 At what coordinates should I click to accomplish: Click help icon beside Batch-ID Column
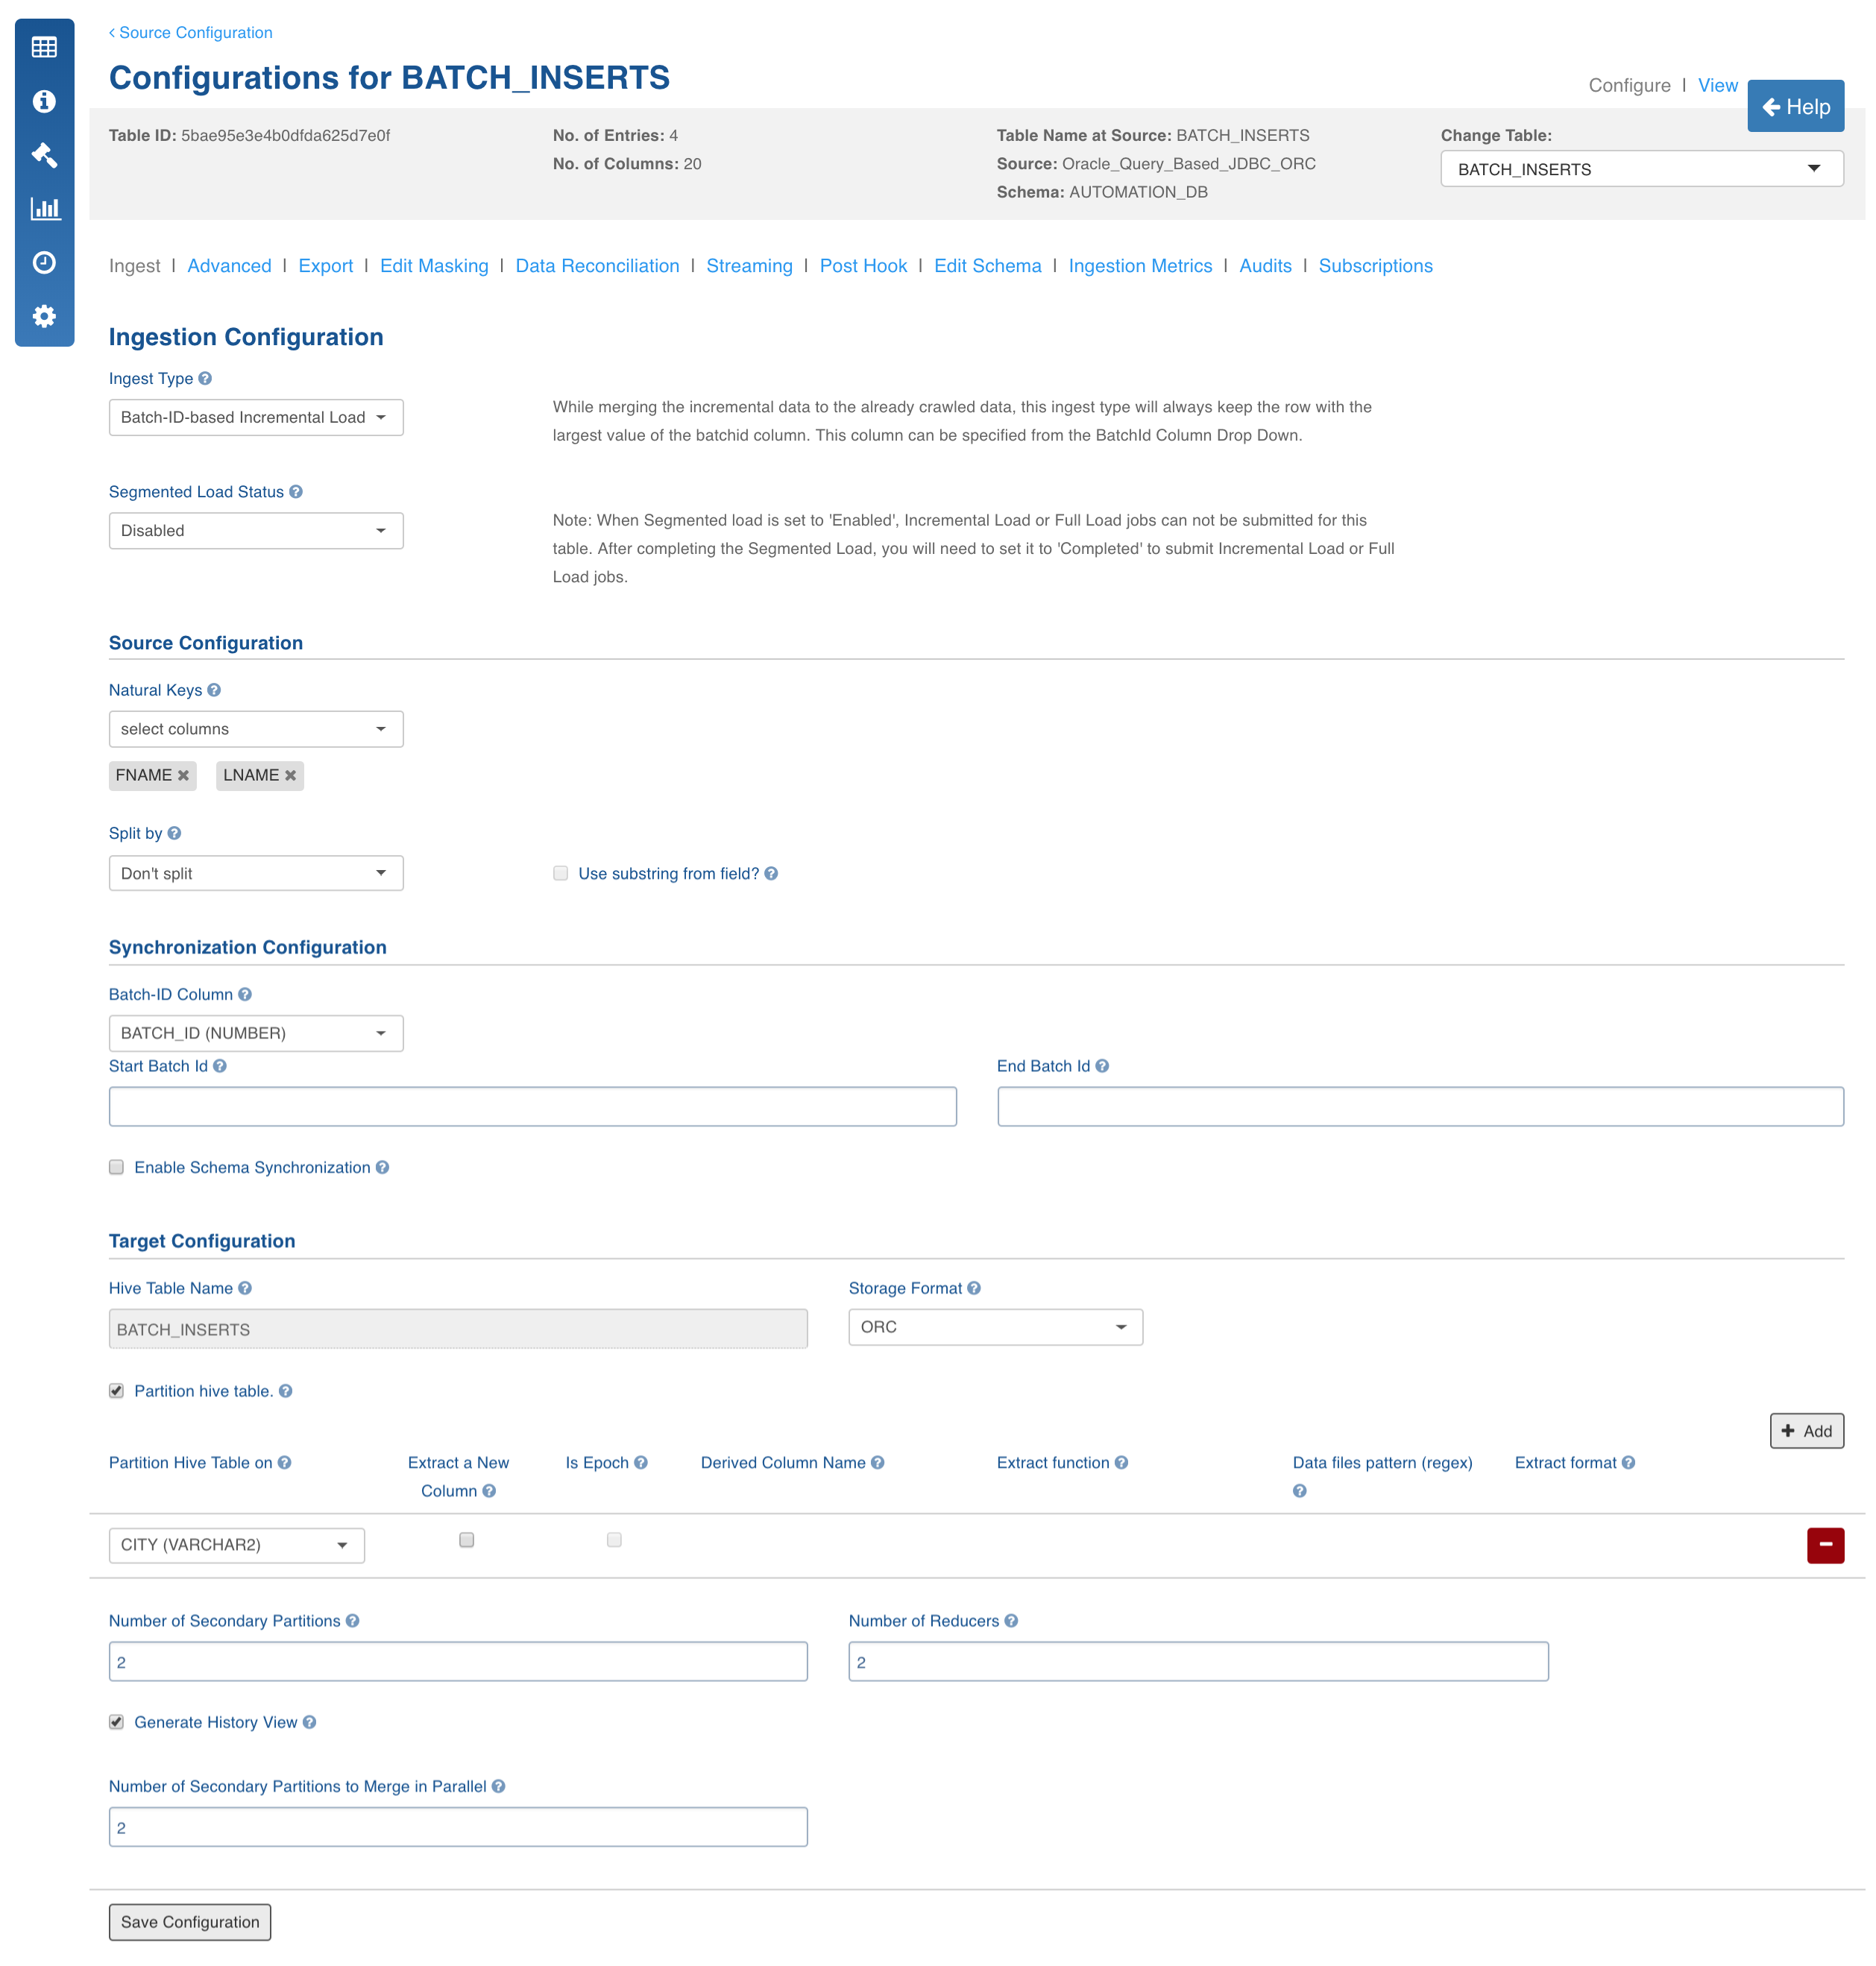point(245,994)
